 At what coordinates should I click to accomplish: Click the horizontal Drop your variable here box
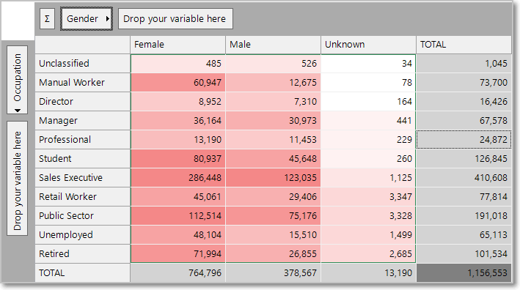(x=175, y=19)
